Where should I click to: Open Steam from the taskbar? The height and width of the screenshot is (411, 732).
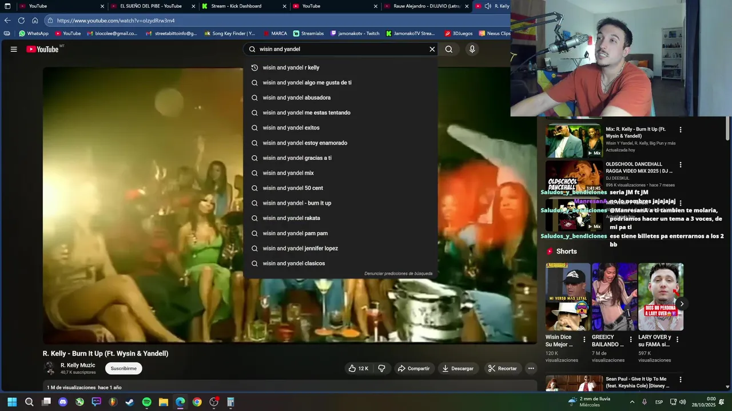pos(130,402)
